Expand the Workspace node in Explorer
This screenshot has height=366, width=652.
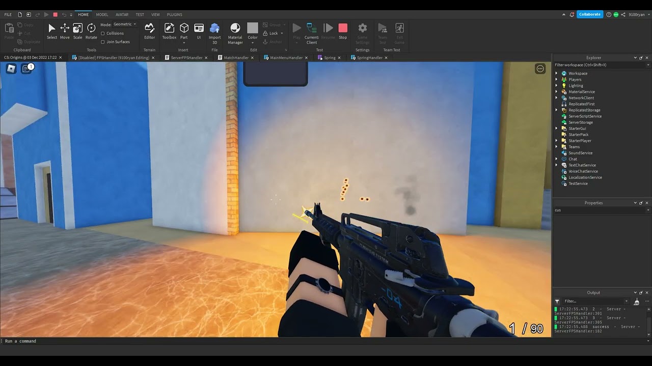coord(556,73)
